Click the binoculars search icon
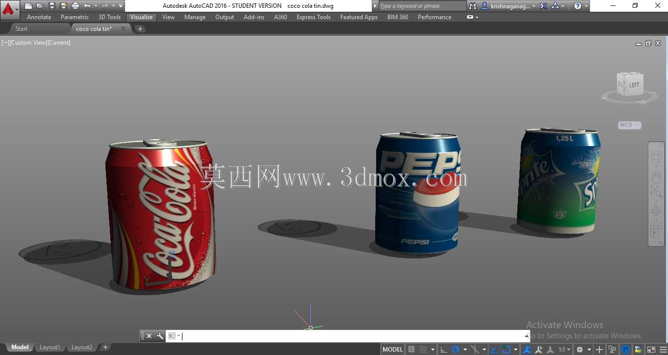 point(473,6)
